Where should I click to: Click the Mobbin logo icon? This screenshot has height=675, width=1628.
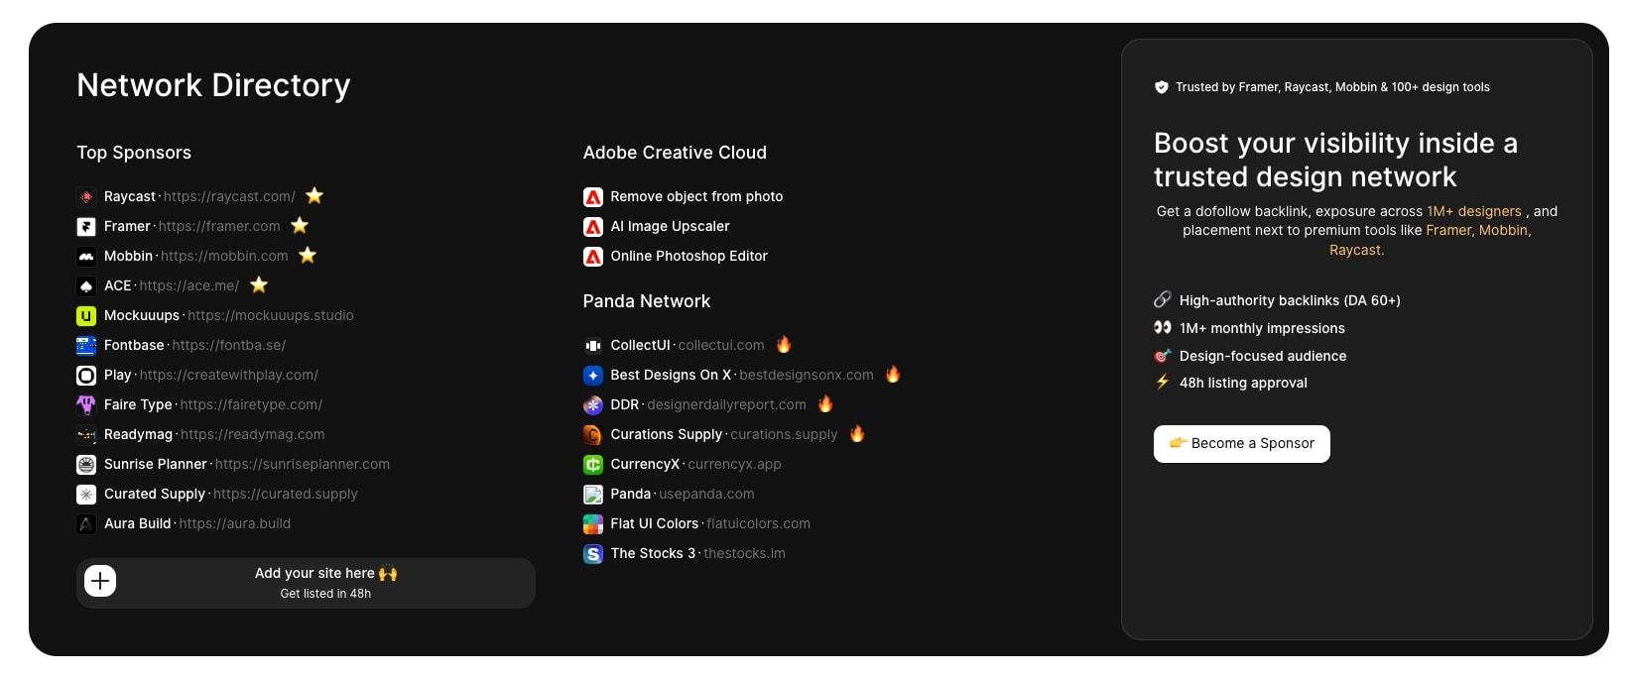pyautogui.click(x=86, y=256)
